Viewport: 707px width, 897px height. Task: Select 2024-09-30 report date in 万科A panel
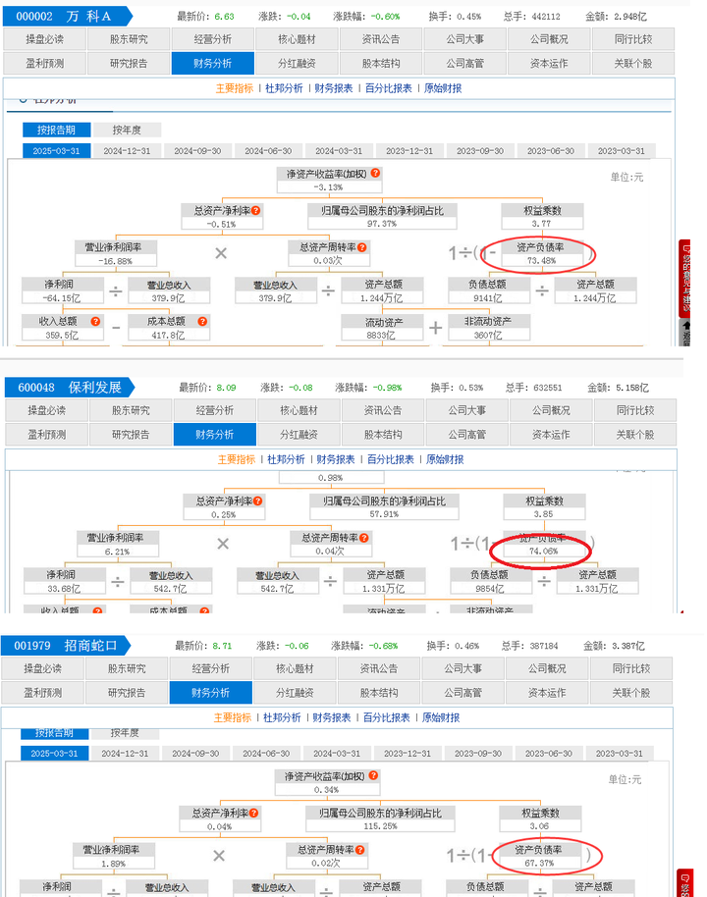coord(197,151)
